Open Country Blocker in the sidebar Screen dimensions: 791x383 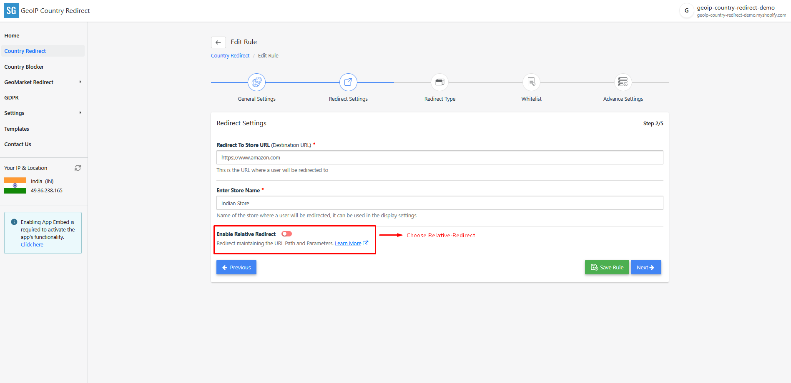24,67
